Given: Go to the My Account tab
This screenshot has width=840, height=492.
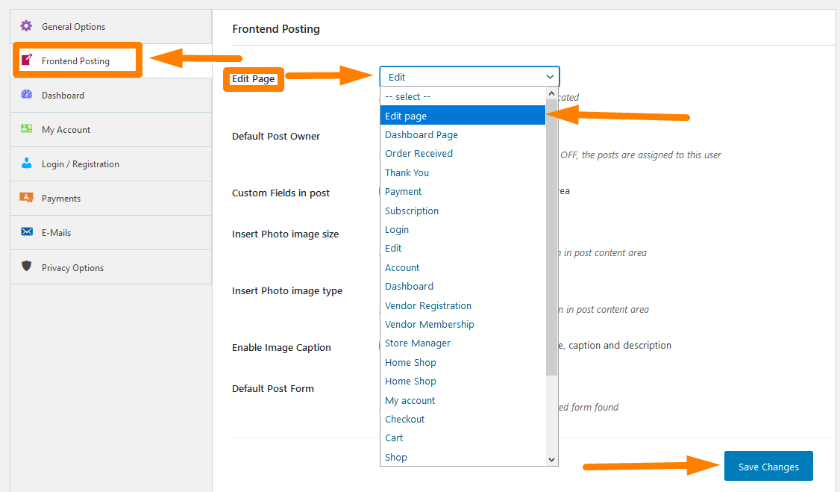Looking at the screenshot, I should [x=111, y=130].
